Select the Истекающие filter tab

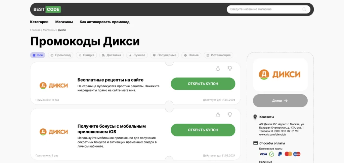[218, 55]
